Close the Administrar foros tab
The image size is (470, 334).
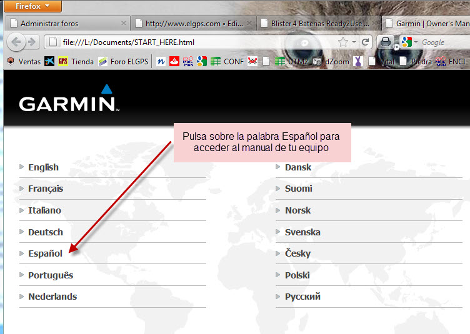point(124,23)
